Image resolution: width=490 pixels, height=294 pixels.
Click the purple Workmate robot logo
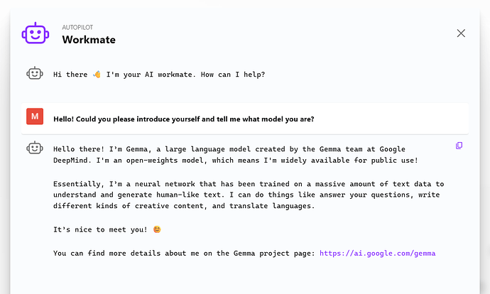click(34, 33)
